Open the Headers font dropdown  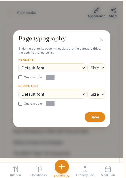[x=52, y=68]
